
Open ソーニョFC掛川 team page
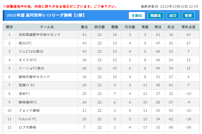[31, 68]
